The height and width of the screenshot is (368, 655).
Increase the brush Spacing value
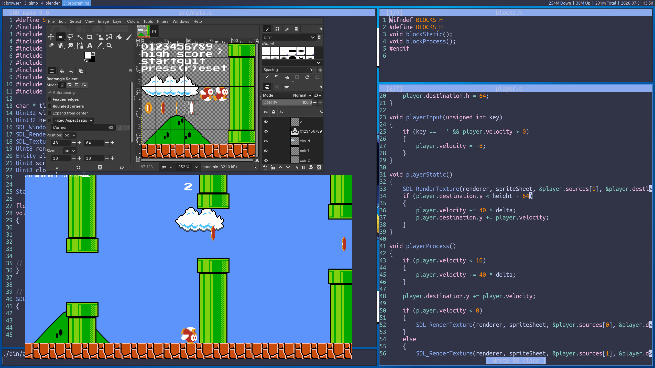point(320,70)
